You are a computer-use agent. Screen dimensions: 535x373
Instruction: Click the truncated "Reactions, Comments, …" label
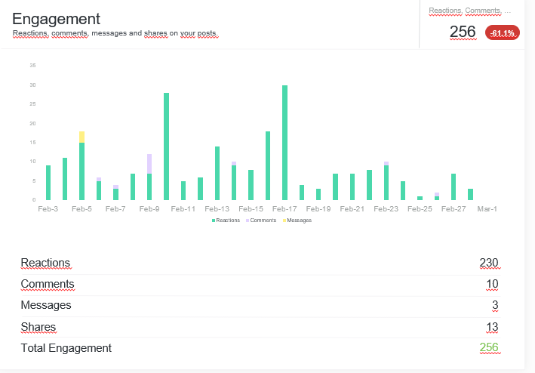point(469,11)
